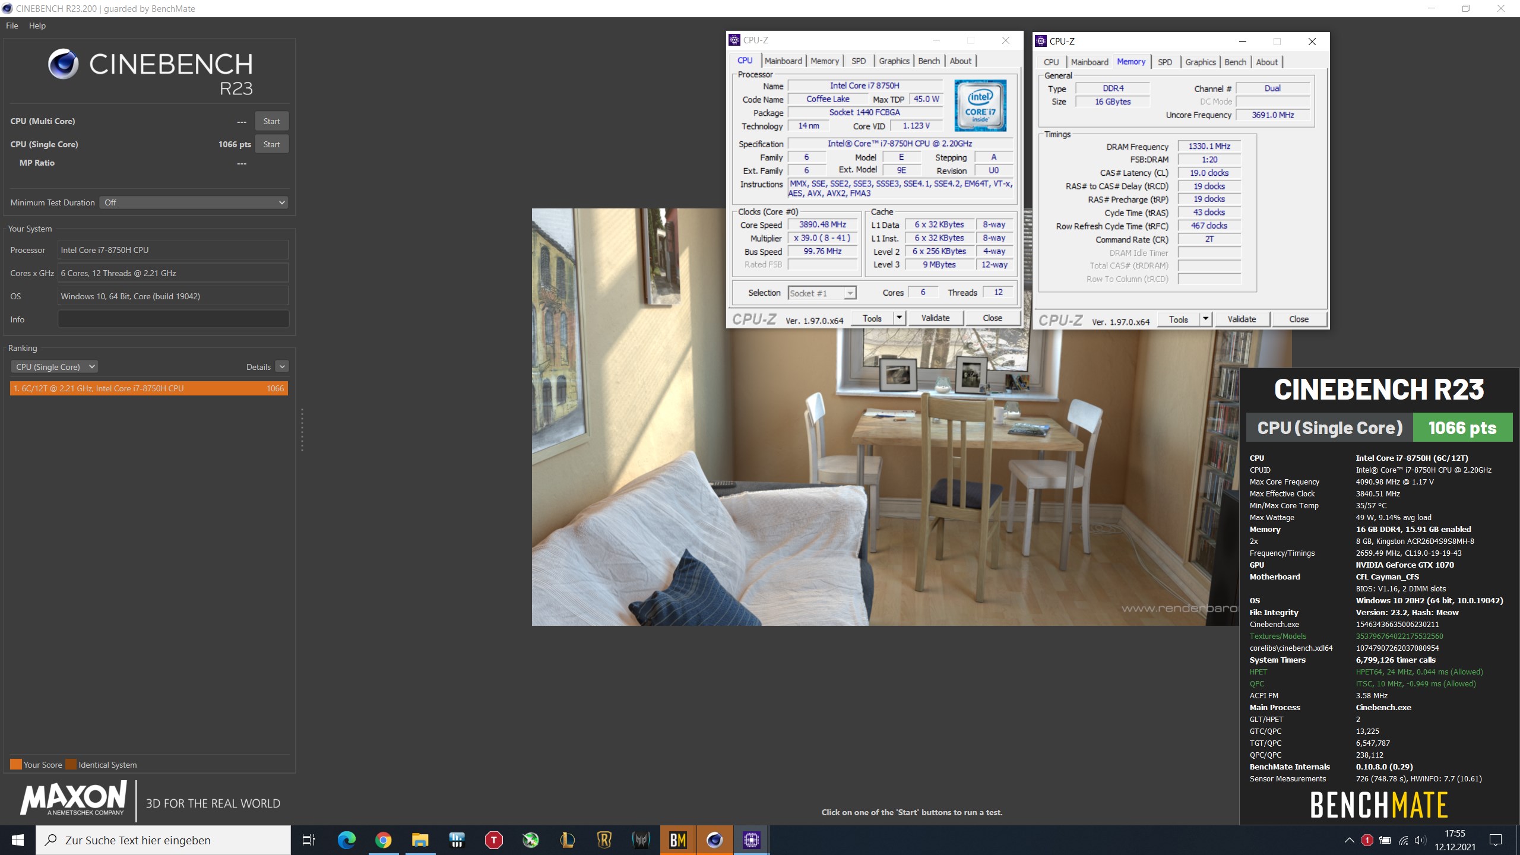Open Task View from taskbar
Image resolution: width=1520 pixels, height=855 pixels.
(309, 840)
